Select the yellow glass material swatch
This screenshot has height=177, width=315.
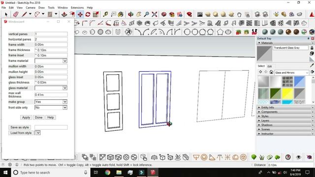(287, 93)
